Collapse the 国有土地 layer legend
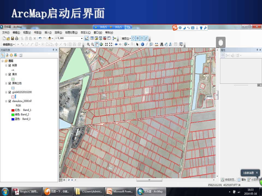Screen dimensions: 262x196 (x=6, y=83)
